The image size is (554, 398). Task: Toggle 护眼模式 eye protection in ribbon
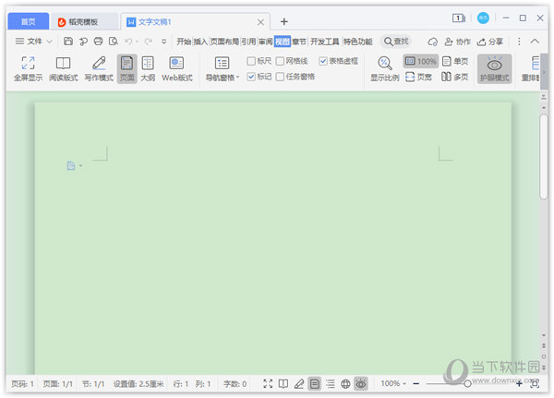pos(495,69)
